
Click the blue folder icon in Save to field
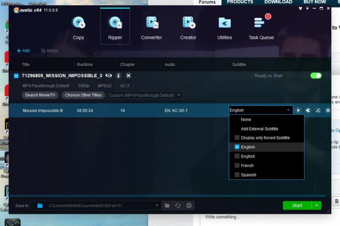[40, 206]
